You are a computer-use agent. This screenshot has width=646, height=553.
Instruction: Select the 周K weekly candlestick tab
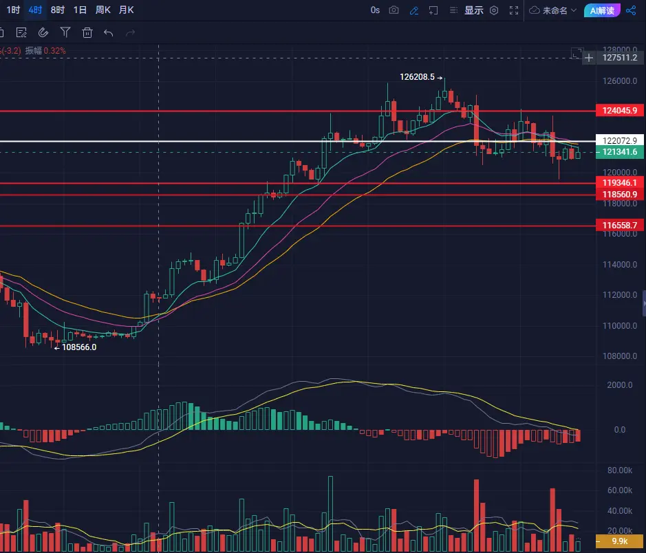pyautogui.click(x=103, y=10)
